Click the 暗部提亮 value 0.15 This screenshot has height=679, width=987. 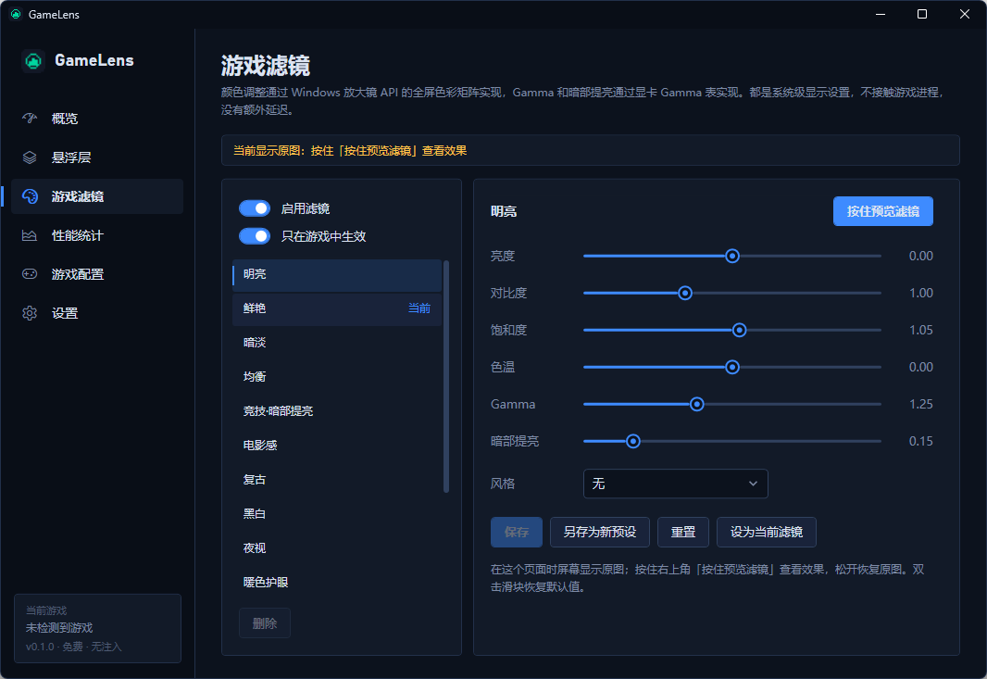(x=921, y=442)
